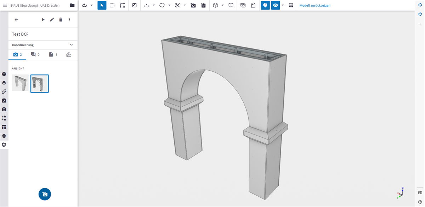Viewport: 425px width, 207px height.
Task: Toggle the question mark info mode button
Action: (x=265, y=5)
